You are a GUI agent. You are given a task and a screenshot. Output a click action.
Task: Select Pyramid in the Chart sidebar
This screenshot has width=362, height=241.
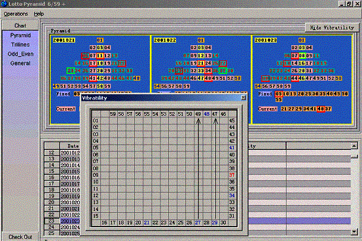pos(20,35)
